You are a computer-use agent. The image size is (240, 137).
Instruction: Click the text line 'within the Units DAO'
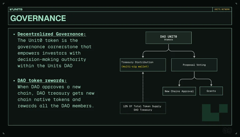45,66
